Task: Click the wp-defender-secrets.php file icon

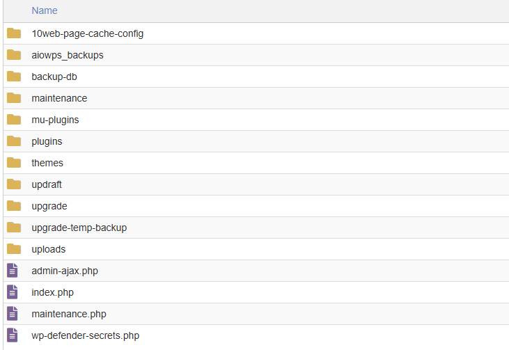Action: pyautogui.click(x=13, y=335)
